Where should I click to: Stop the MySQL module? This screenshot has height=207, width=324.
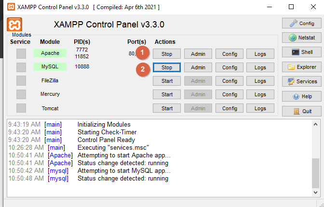167,67
